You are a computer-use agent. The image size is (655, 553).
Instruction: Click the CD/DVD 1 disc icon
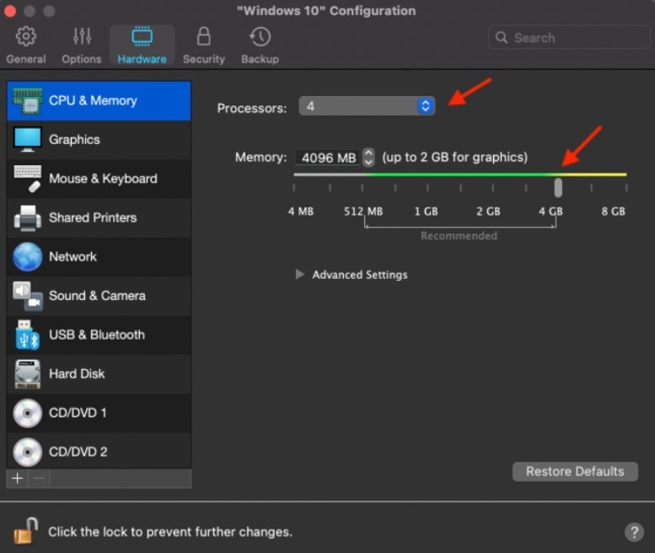[28, 413]
